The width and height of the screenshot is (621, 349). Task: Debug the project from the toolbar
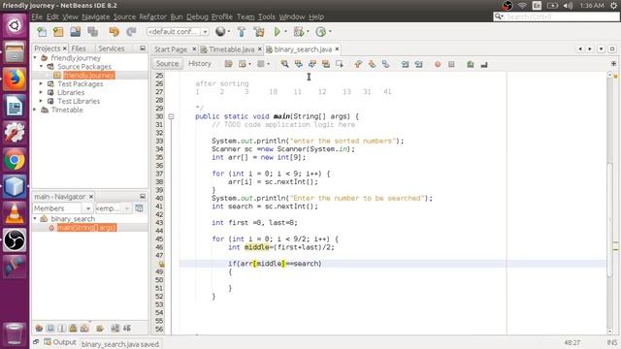(299, 32)
